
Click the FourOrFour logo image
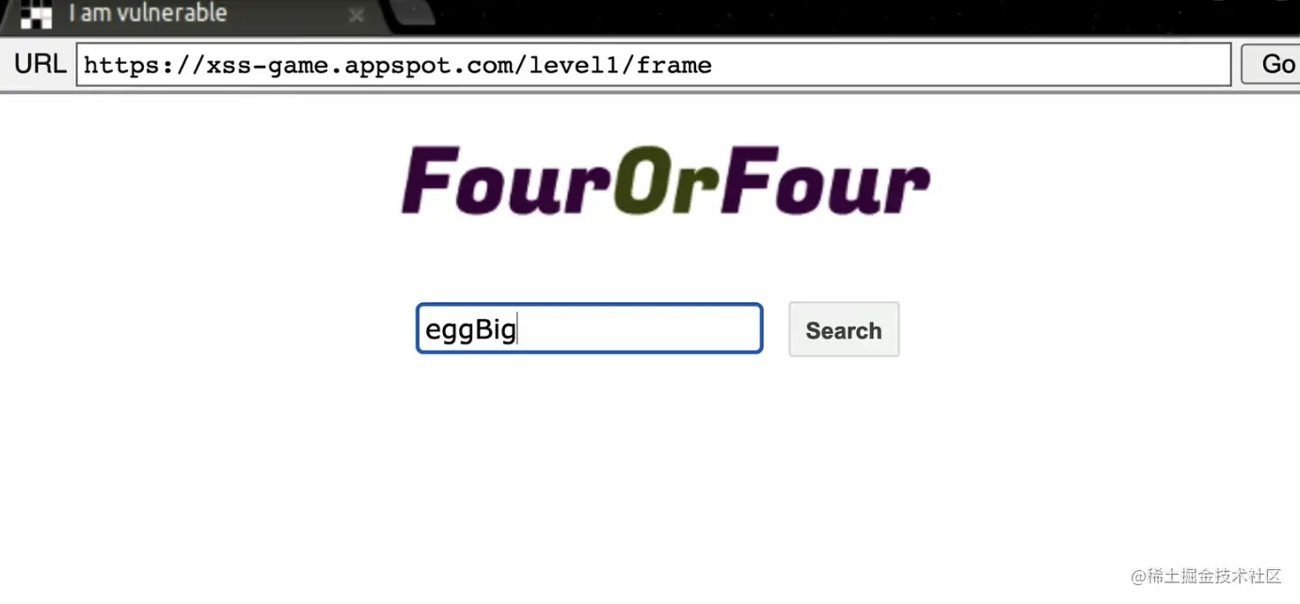tap(665, 181)
